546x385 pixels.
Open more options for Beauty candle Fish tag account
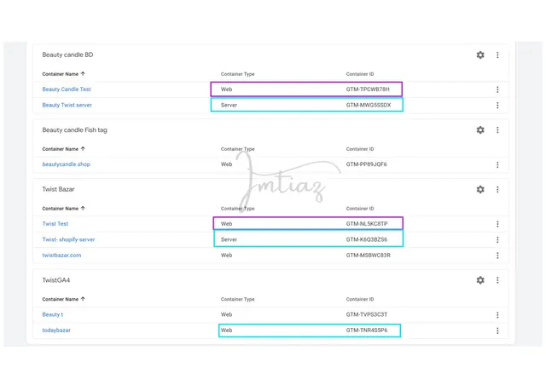click(497, 130)
